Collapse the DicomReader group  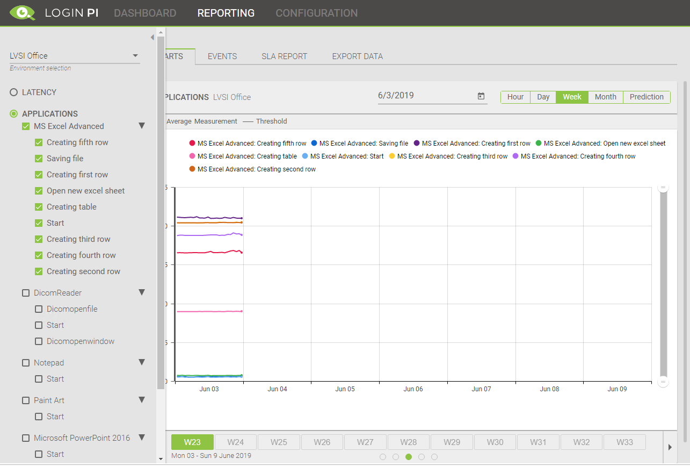pos(142,292)
